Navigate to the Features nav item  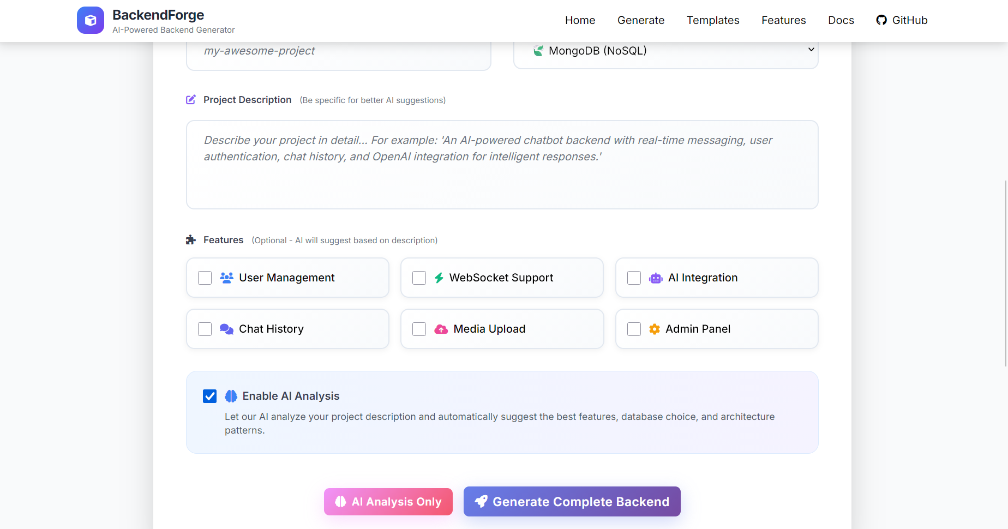[784, 20]
